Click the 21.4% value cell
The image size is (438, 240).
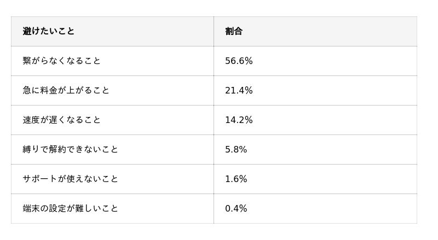(239, 90)
